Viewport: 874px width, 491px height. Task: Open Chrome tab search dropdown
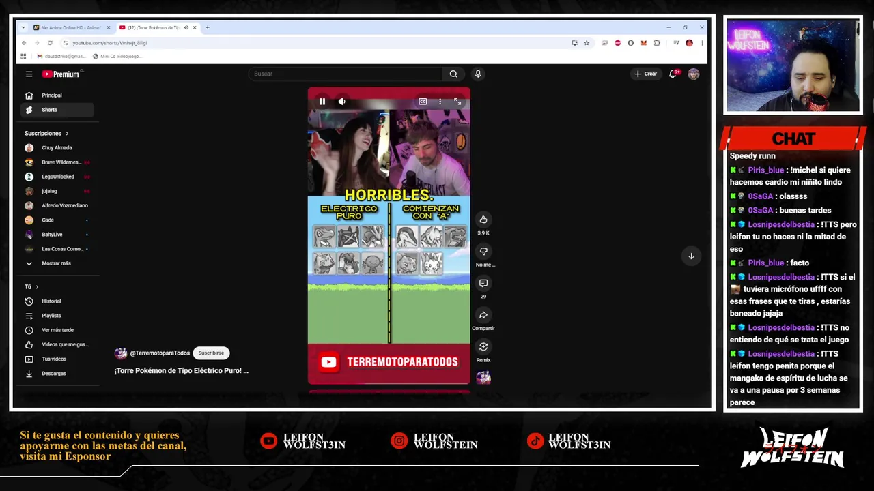23,28
